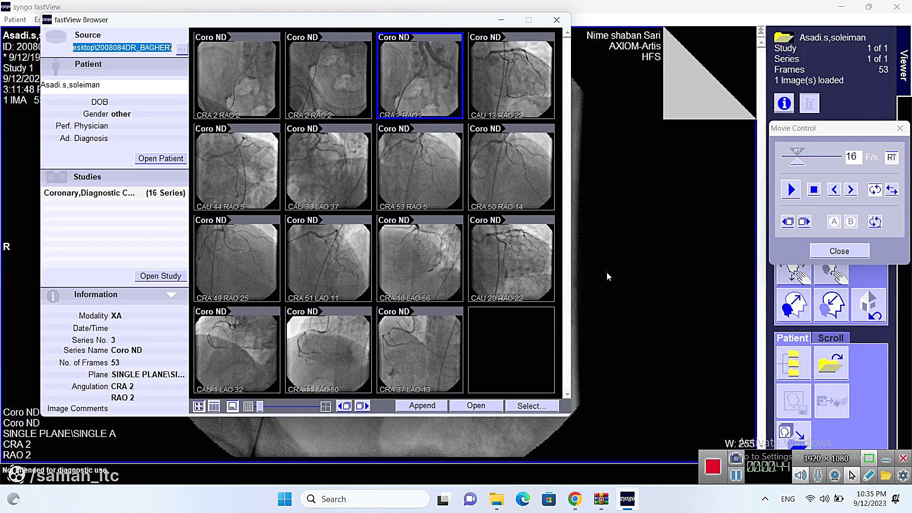Go to next page of thumbnails icon
This screenshot has height=513, width=912.
362,406
